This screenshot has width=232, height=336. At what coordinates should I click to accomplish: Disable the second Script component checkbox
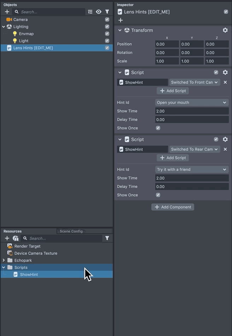216,139
